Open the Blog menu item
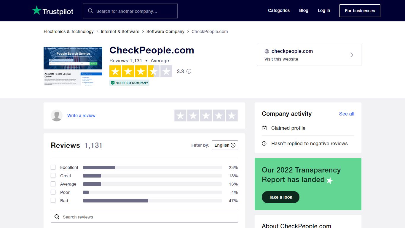Image resolution: width=405 pixels, height=228 pixels. click(x=304, y=10)
